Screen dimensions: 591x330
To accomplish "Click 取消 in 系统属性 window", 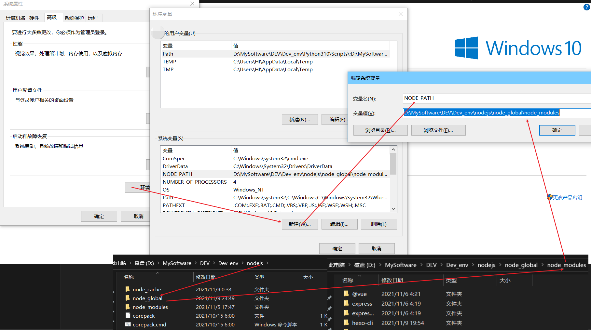I will [135, 216].
